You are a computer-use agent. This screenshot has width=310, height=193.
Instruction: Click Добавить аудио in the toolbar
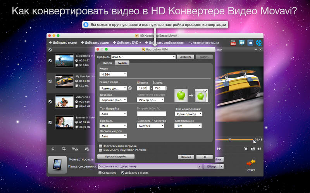95,42
